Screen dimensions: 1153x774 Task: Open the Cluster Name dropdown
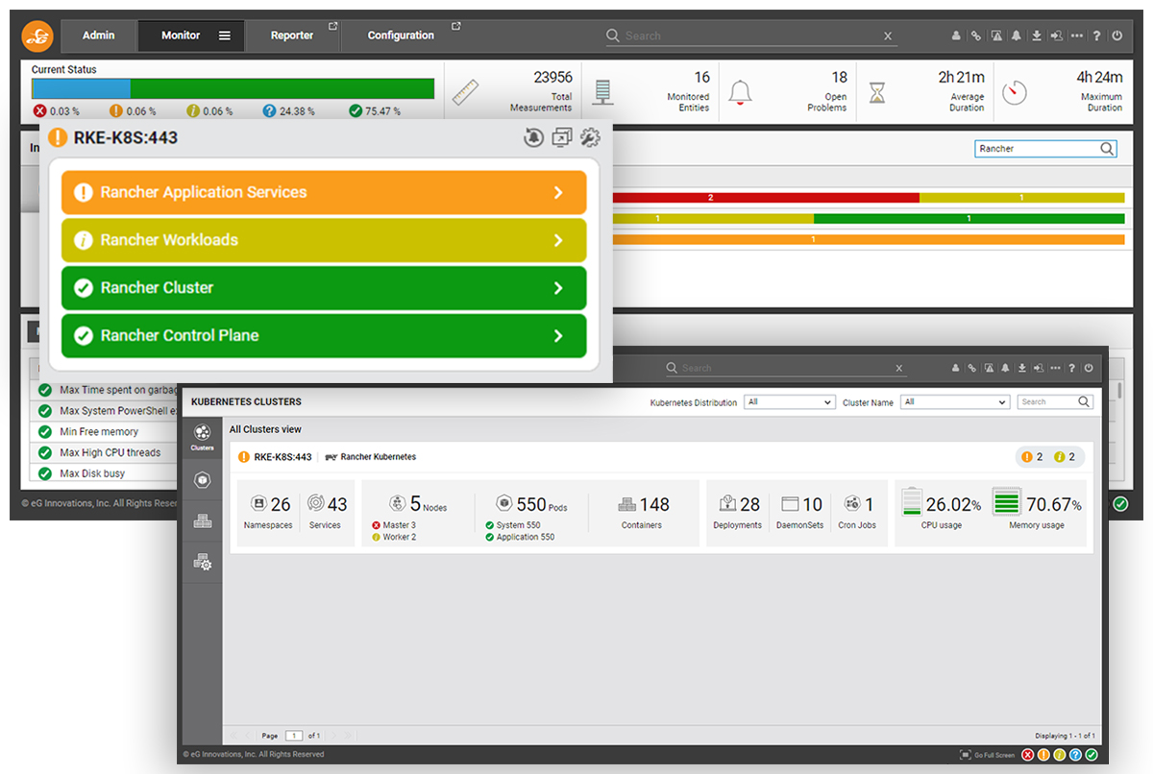coord(955,402)
